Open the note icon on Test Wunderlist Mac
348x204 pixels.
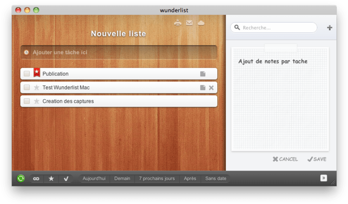(203, 88)
